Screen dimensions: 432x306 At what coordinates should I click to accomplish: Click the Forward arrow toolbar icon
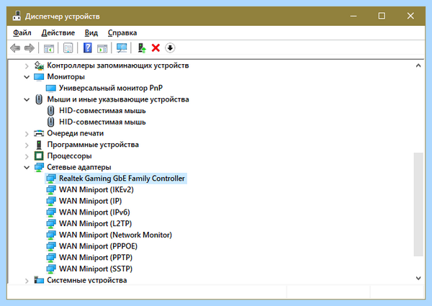tap(30, 48)
